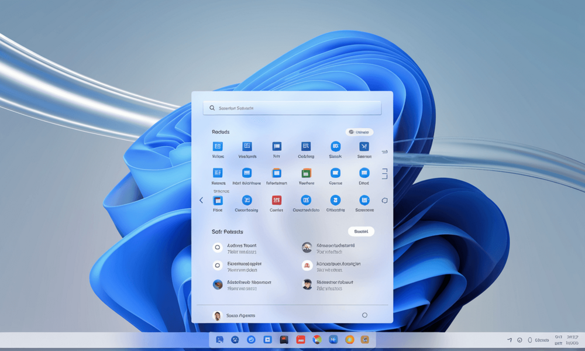This screenshot has height=351, width=585.
Task: Launch the Chrome-style colorful taskbar icon
Action: [316, 339]
